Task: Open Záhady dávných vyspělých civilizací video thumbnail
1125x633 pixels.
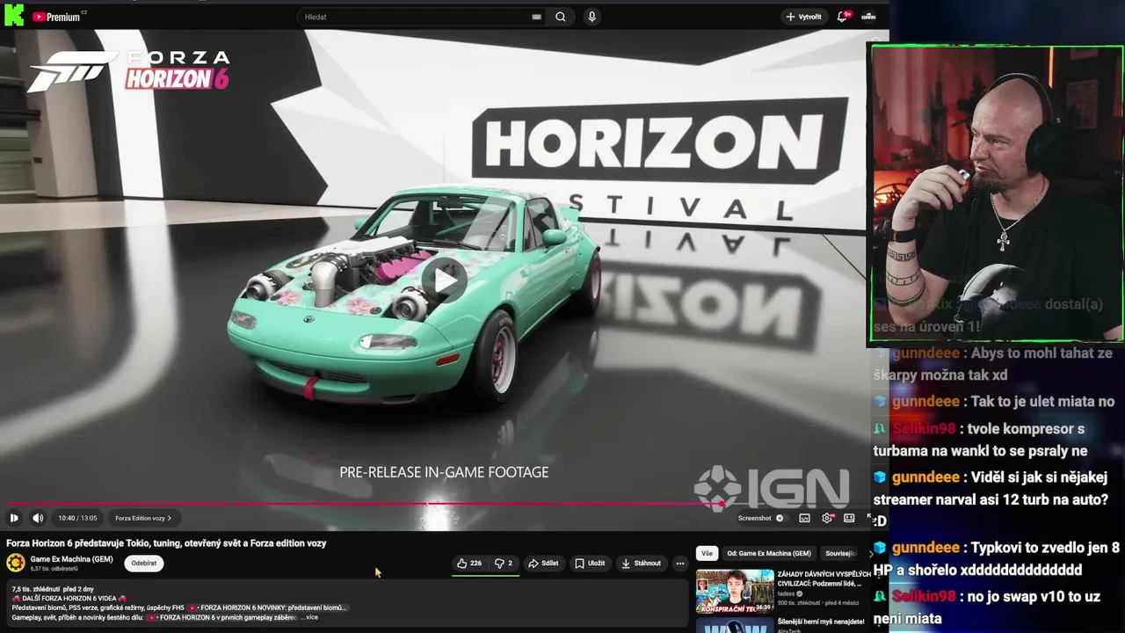Action: pyautogui.click(x=735, y=591)
